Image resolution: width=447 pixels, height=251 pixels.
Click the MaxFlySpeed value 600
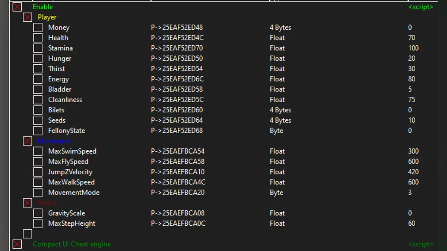click(x=413, y=161)
